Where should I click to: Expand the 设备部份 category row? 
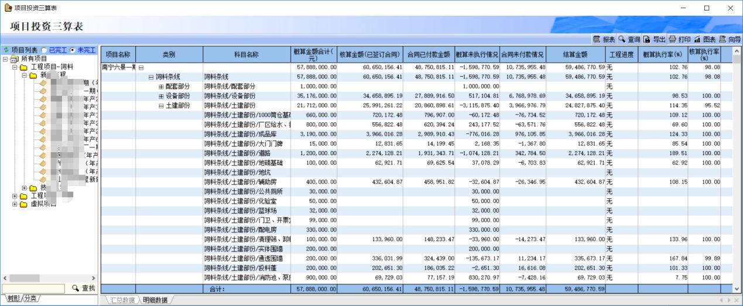[x=160, y=96]
